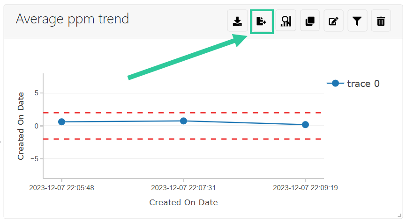Duplicate the widget with copy icon
This screenshot has width=406, height=221.
coord(310,21)
